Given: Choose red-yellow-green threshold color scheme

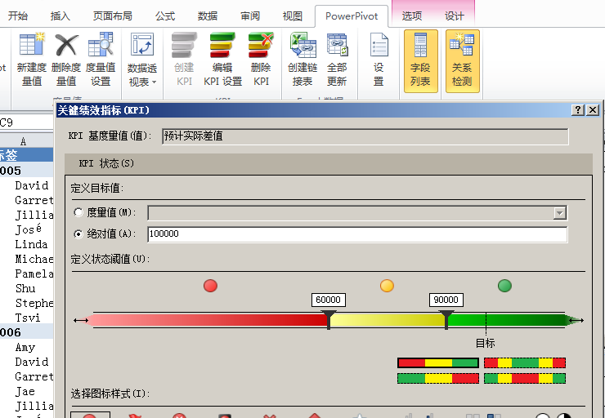Looking at the screenshot, I should tap(438, 362).
